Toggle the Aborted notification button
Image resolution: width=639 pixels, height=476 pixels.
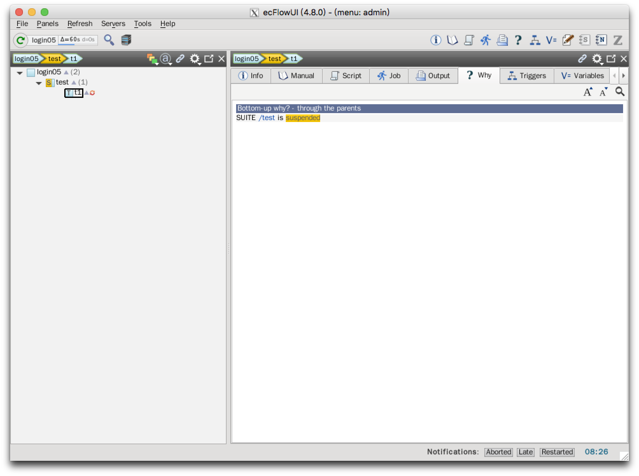click(x=498, y=452)
